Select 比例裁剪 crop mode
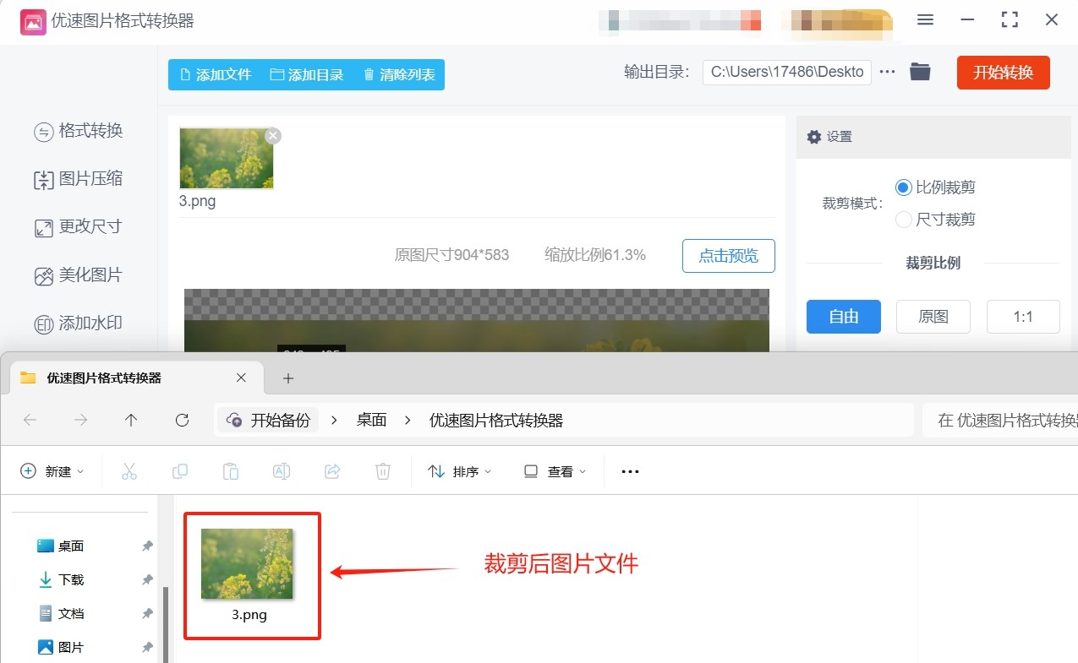 904,187
